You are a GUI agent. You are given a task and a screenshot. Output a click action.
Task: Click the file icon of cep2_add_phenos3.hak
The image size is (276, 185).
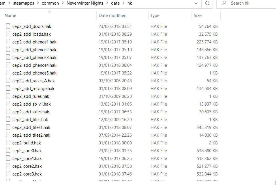click(8, 57)
